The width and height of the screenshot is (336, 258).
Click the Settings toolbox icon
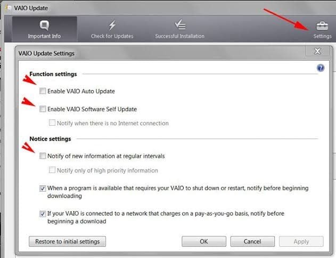coord(322,26)
